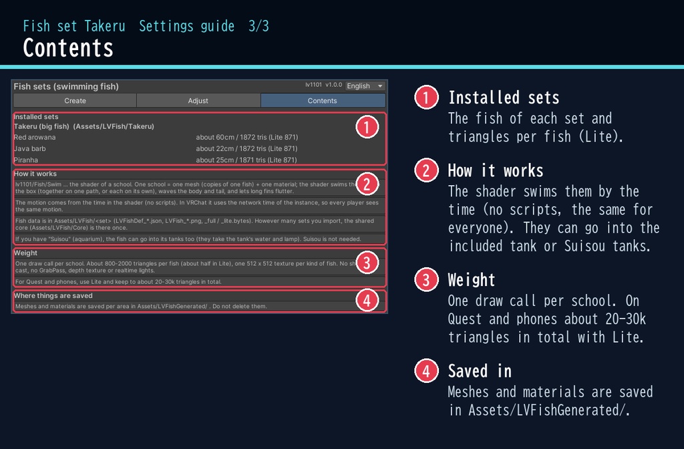Select the Java barb row
The height and width of the screenshot is (449, 684).
[x=199, y=148]
